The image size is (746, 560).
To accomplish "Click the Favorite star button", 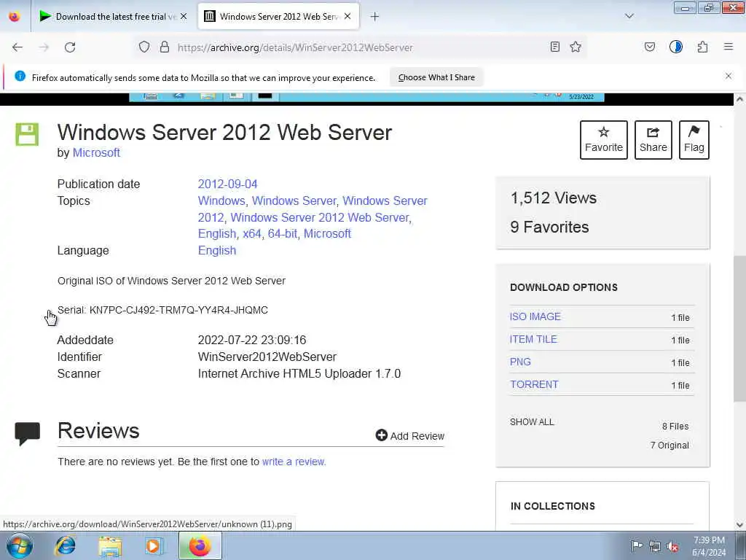I will [x=604, y=139].
